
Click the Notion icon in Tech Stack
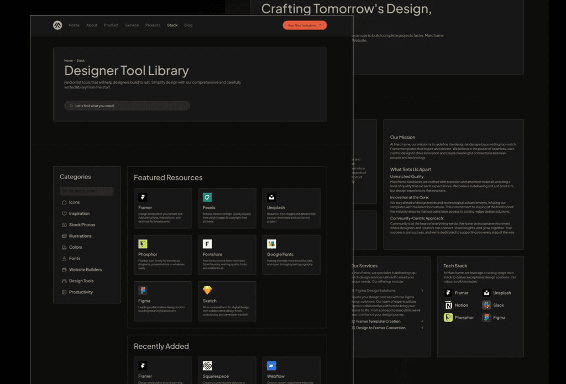pyautogui.click(x=448, y=305)
